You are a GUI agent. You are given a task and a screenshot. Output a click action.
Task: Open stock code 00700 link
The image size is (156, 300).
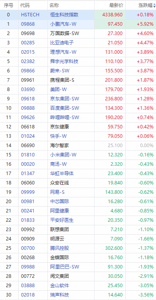(28, 248)
